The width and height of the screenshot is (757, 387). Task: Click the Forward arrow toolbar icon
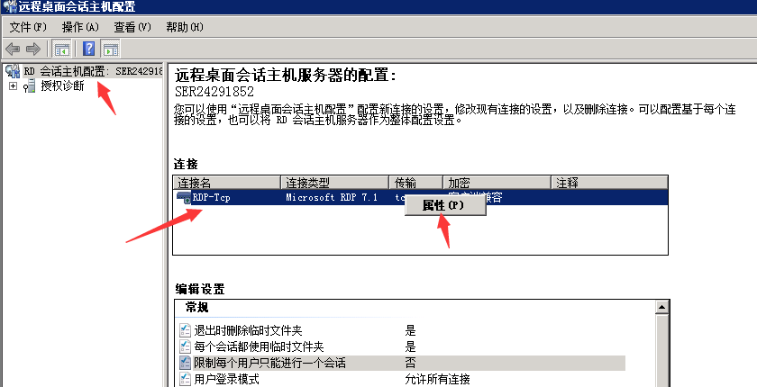click(32, 49)
